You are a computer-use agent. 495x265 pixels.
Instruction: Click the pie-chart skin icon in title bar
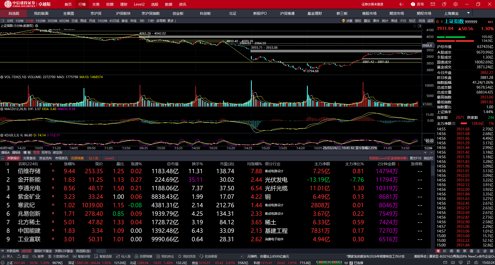coord(444,4)
